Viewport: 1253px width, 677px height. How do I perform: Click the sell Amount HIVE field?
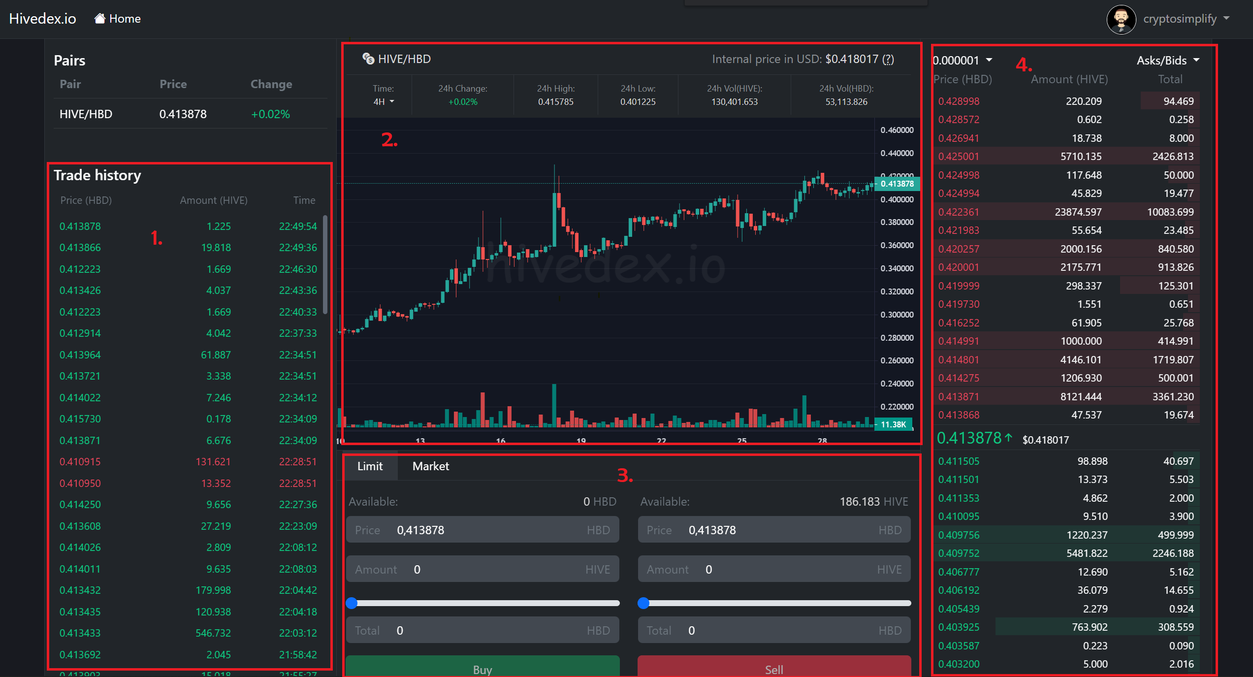(x=774, y=569)
